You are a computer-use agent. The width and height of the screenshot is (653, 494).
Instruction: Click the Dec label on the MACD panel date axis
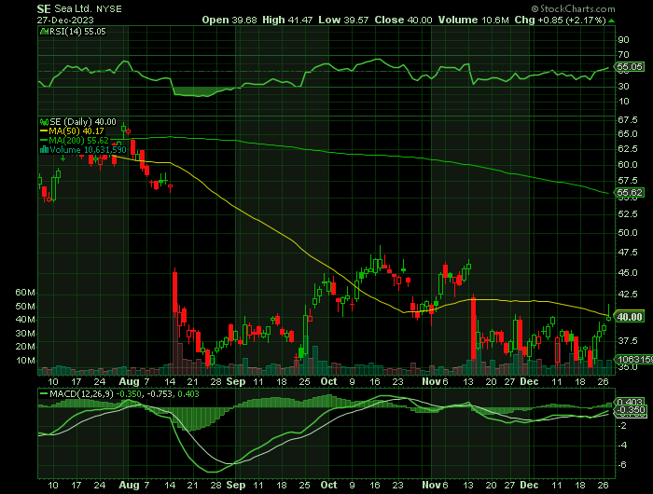pos(529,486)
